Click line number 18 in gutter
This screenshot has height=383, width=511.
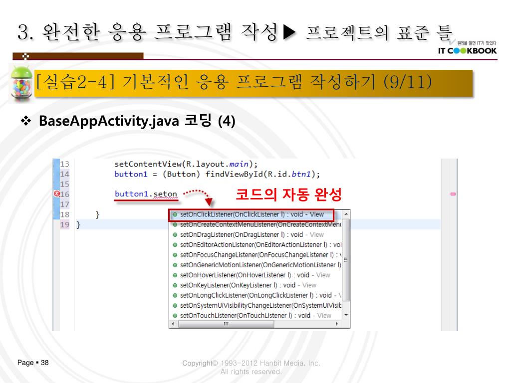coord(64,214)
